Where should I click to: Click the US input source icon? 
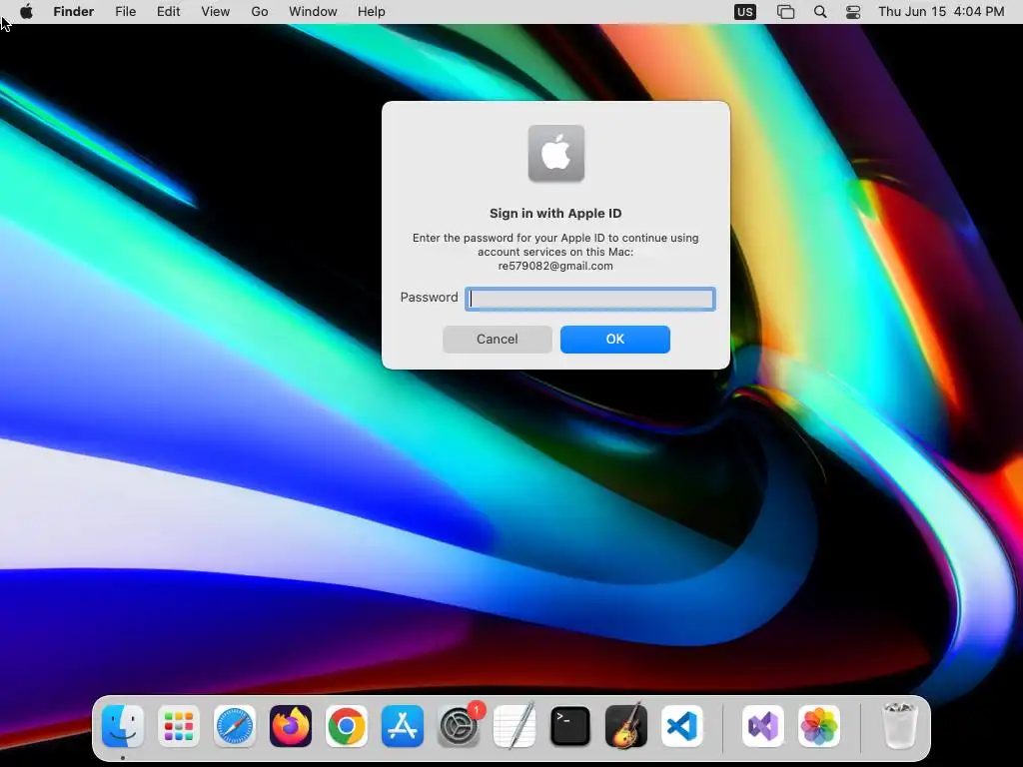pos(744,12)
